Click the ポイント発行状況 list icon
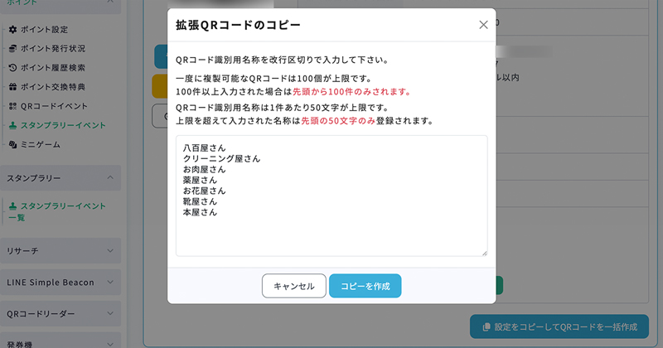Image resolution: width=663 pixels, height=348 pixels. pos(12,49)
